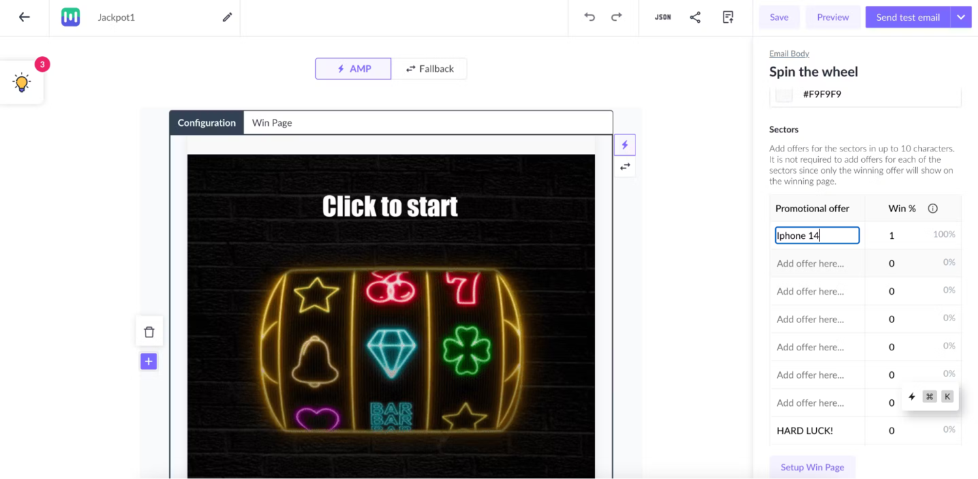Click the back arrow at top left
The height and width of the screenshot is (479, 978).
click(24, 17)
